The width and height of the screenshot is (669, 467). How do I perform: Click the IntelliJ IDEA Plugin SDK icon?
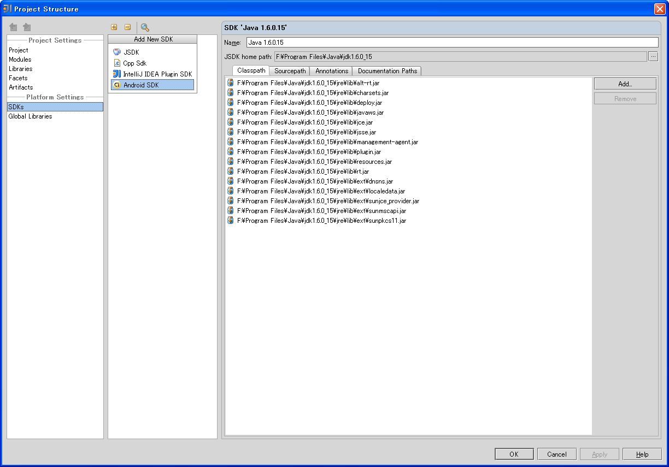pyautogui.click(x=117, y=74)
